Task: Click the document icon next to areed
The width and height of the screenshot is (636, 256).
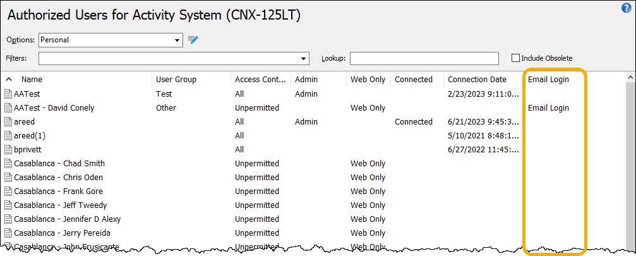Action: [8, 122]
